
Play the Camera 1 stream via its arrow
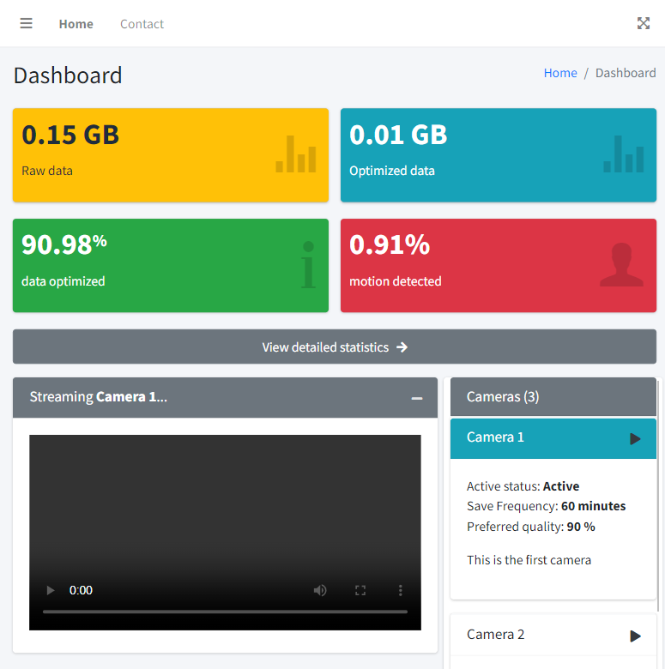click(x=635, y=438)
